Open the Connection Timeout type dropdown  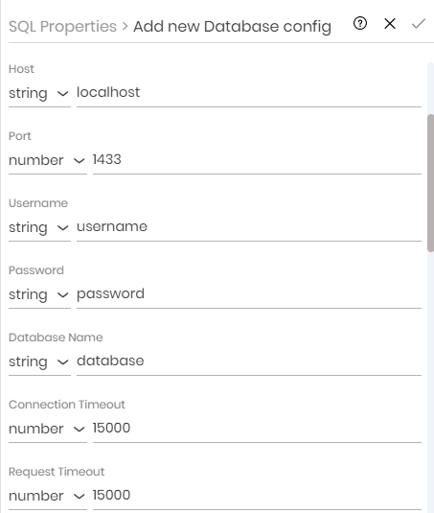pyautogui.click(x=48, y=429)
